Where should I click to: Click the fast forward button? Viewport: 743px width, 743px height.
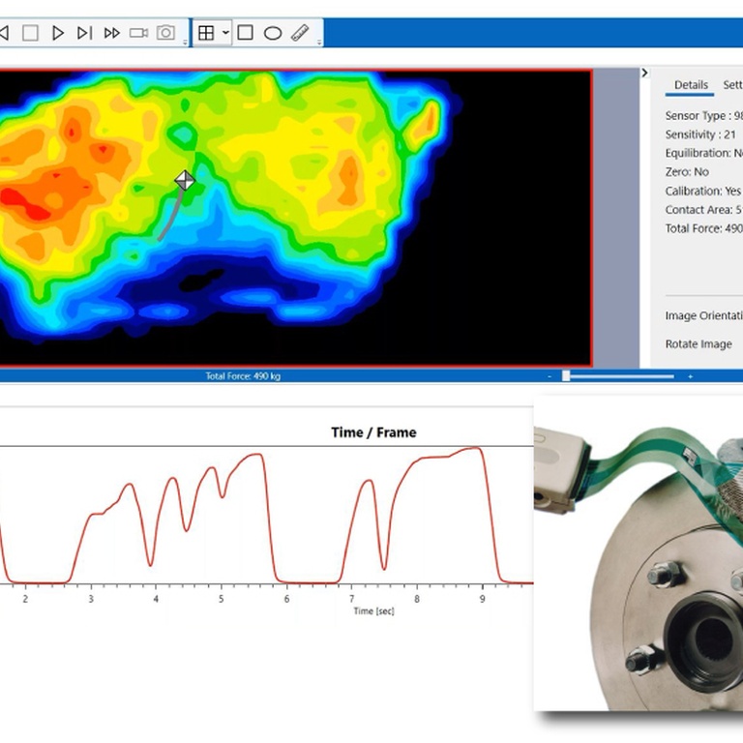(112, 33)
